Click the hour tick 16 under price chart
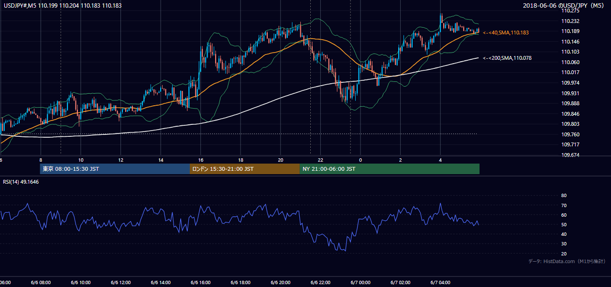The image size is (611, 287). (x=200, y=160)
